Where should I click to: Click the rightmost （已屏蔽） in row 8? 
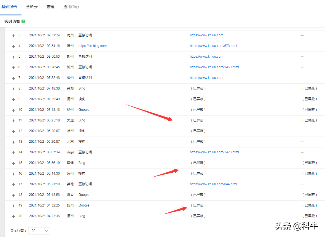click(x=310, y=88)
